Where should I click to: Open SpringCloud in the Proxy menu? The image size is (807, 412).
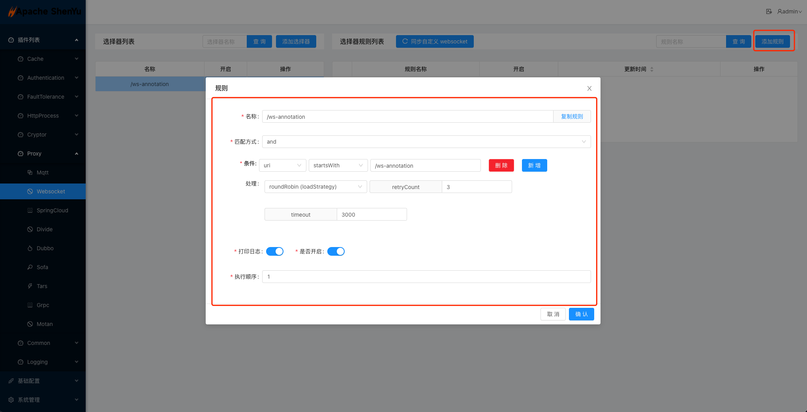[x=52, y=210]
